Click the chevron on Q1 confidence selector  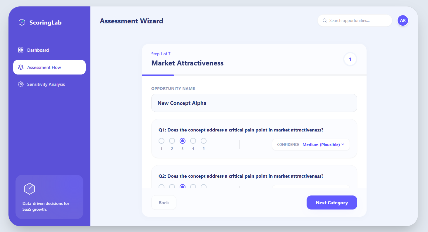343,144
